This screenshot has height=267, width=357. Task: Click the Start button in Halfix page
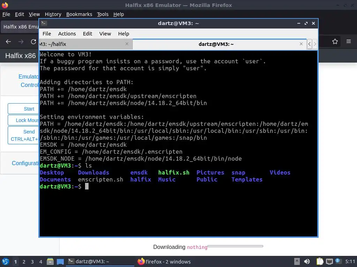pyautogui.click(x=23, y=109)
